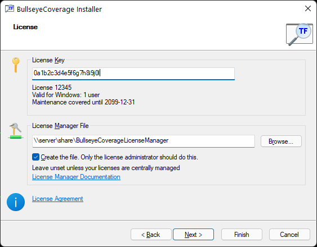The width and height of the screenshot is (317, 247).
Task: Go back with the Back button
Action: point(151,235)
